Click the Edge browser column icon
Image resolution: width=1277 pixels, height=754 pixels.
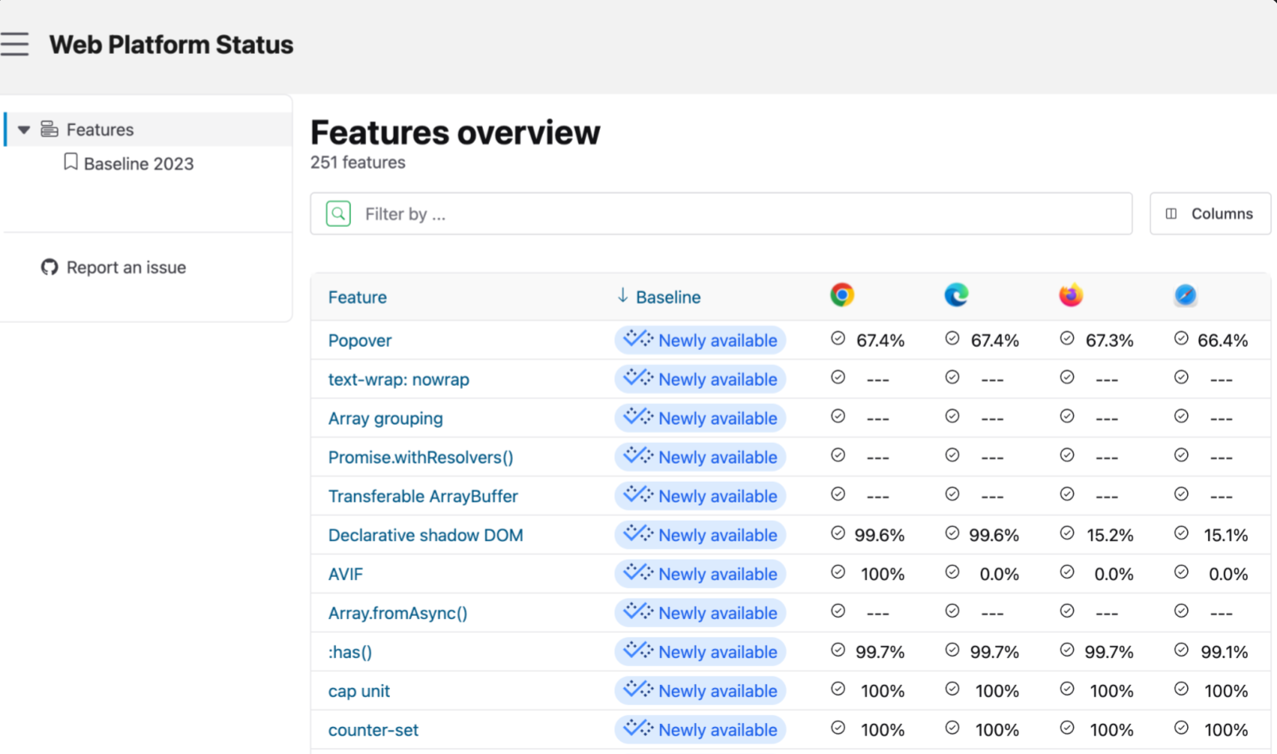click(x=956, y=294)
